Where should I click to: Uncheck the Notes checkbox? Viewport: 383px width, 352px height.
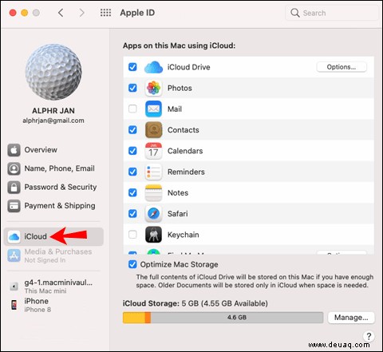click(132, 192)
